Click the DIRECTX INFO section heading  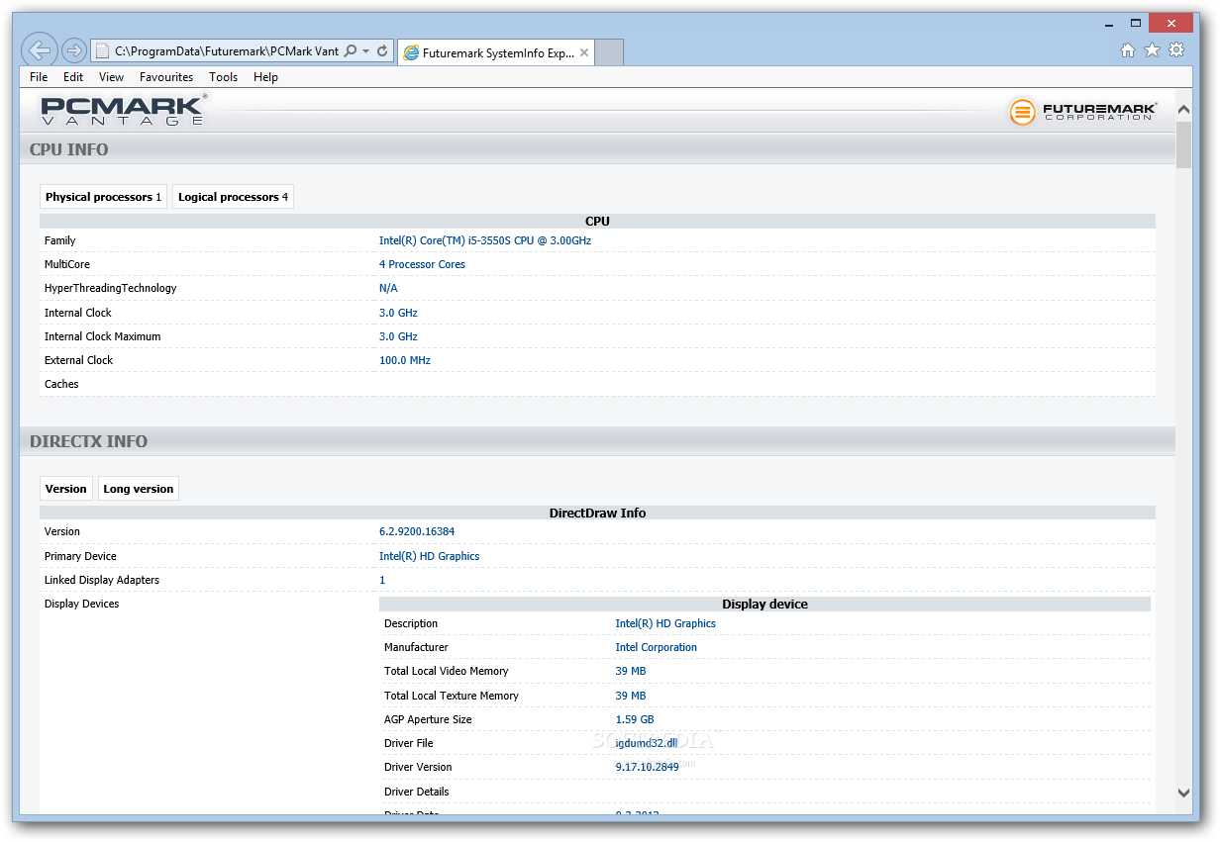(x=89, y=441)
